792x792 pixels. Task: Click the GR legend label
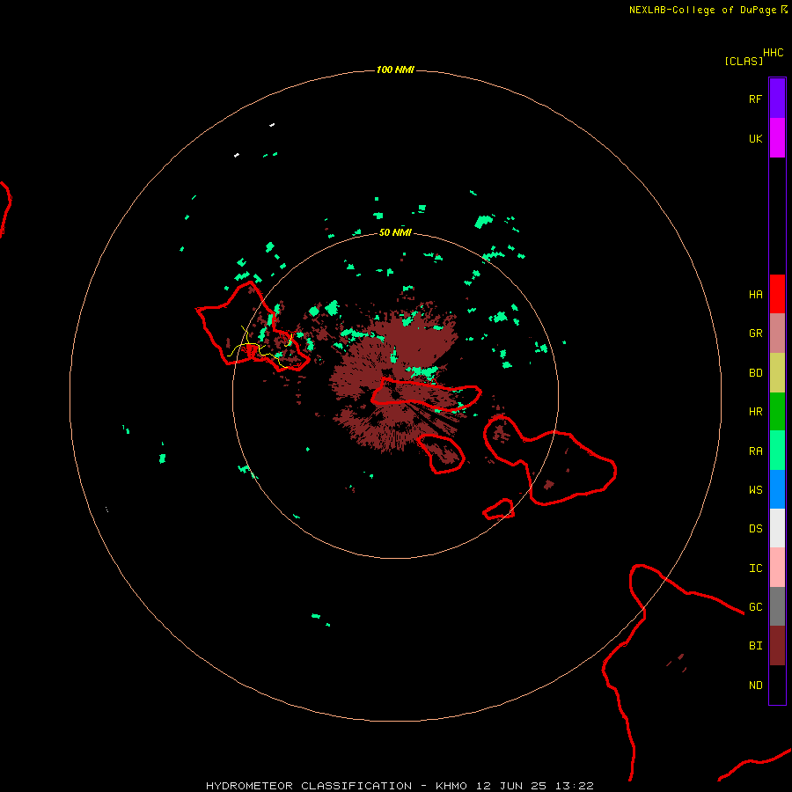click(755, 334)
